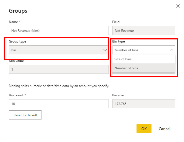Click the Group type chevron arrow

pos(105,50)
